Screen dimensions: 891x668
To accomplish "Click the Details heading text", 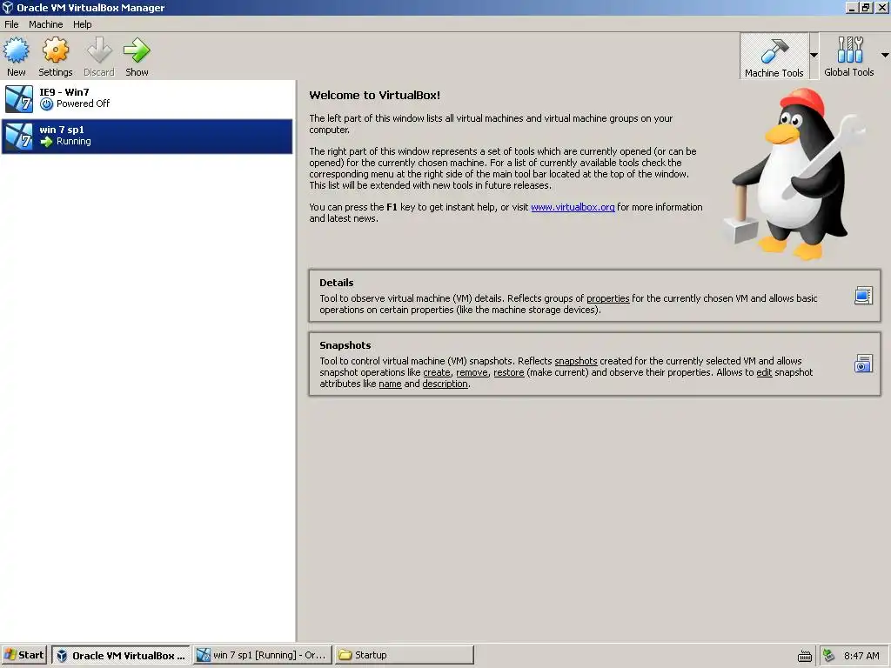I will (337, 283).
